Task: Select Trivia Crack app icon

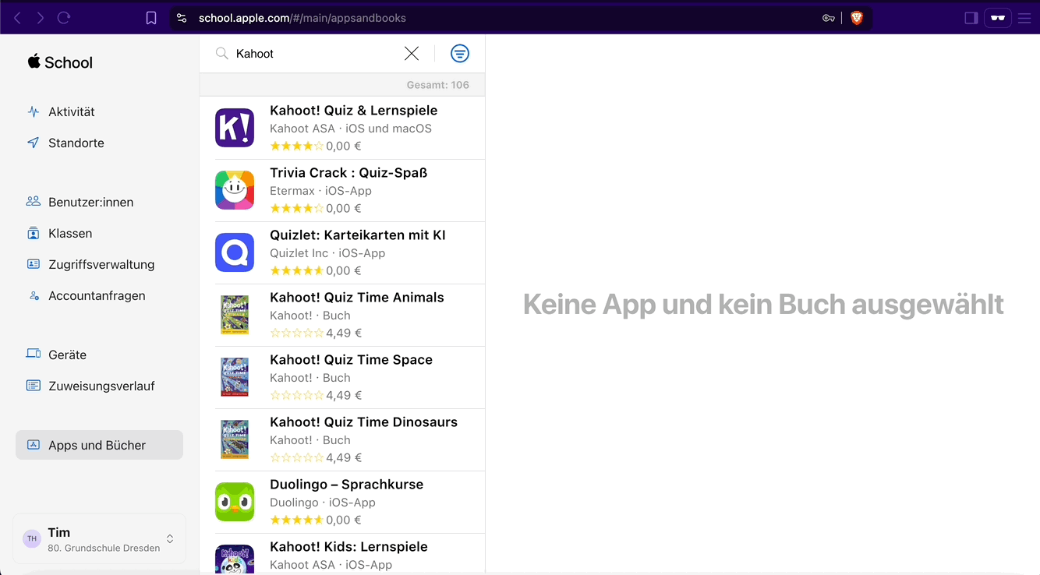Action: pyautogui.click(x=235, y=190)
